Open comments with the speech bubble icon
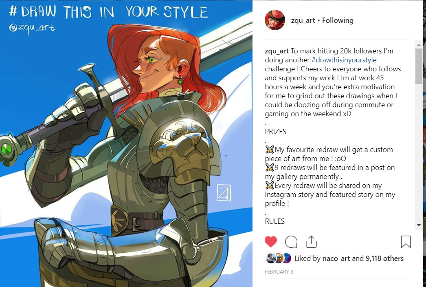Screen dimensions: 426x287 click(291, 242)
